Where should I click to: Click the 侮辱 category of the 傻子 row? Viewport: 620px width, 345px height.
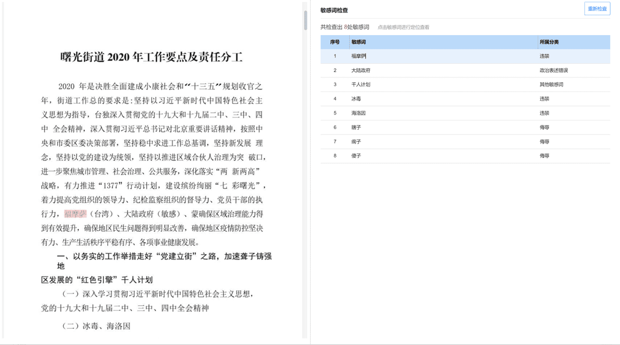coord(544,156)
